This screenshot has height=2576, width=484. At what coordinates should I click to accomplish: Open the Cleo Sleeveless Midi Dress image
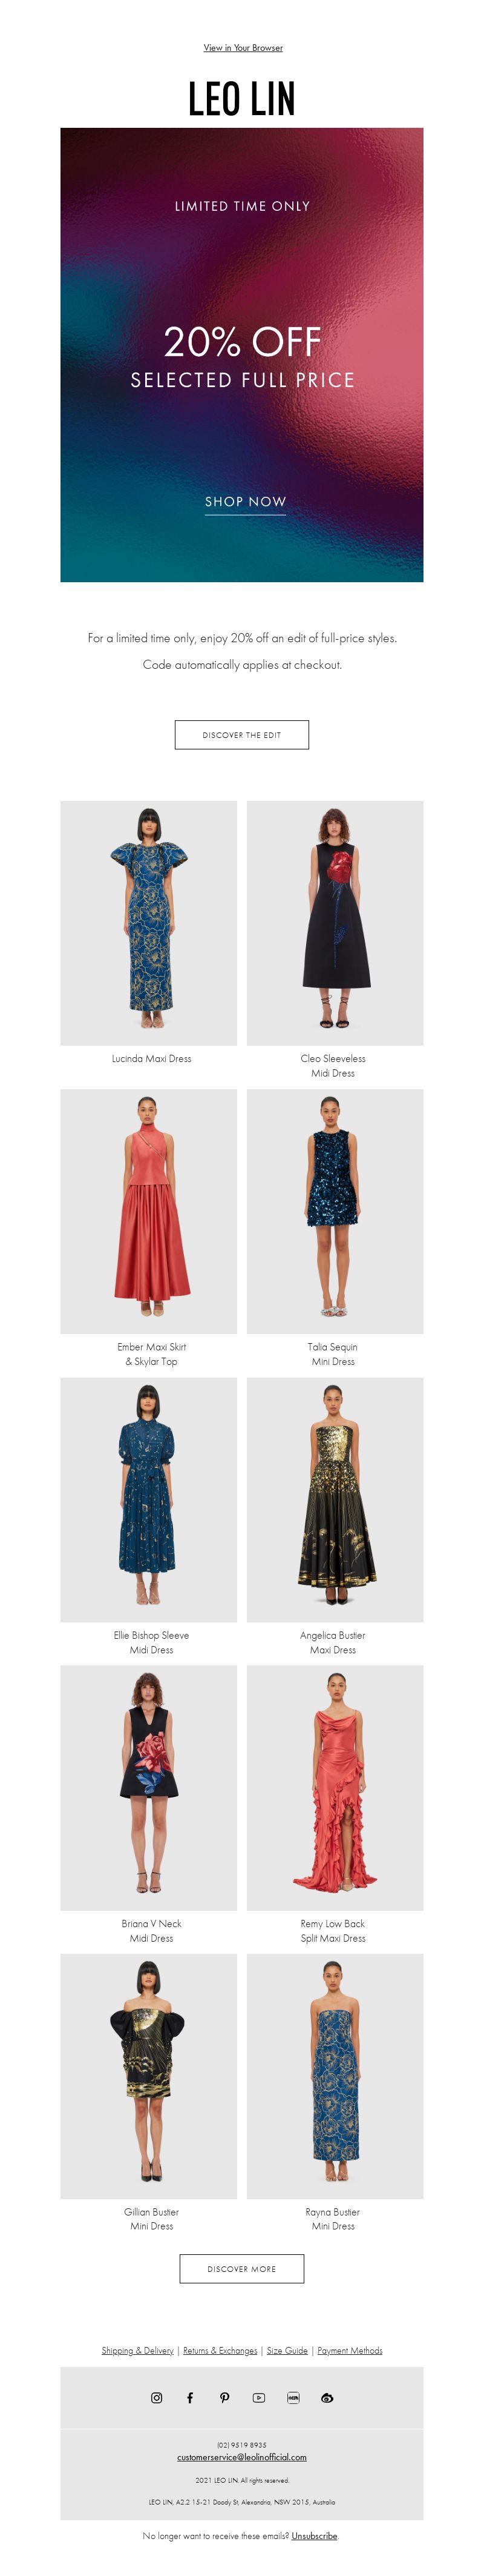tap(335, 923)
